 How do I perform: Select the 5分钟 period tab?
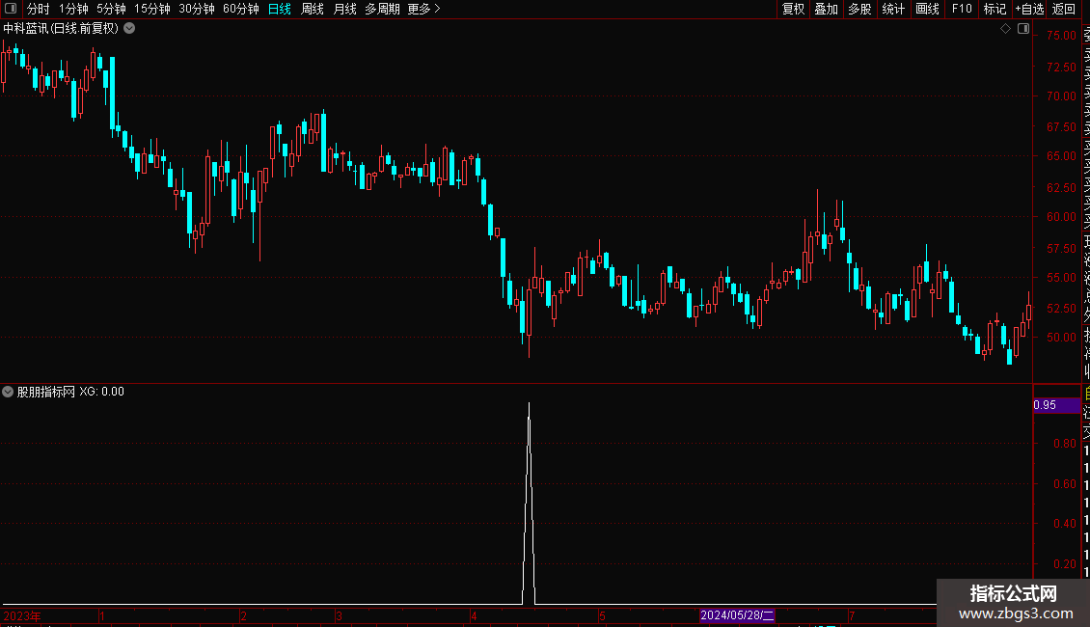point(111,9)
